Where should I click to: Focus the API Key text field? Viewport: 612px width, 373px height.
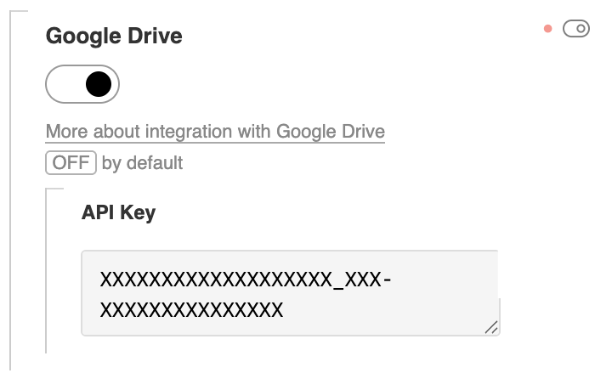[x=289, y=293]
